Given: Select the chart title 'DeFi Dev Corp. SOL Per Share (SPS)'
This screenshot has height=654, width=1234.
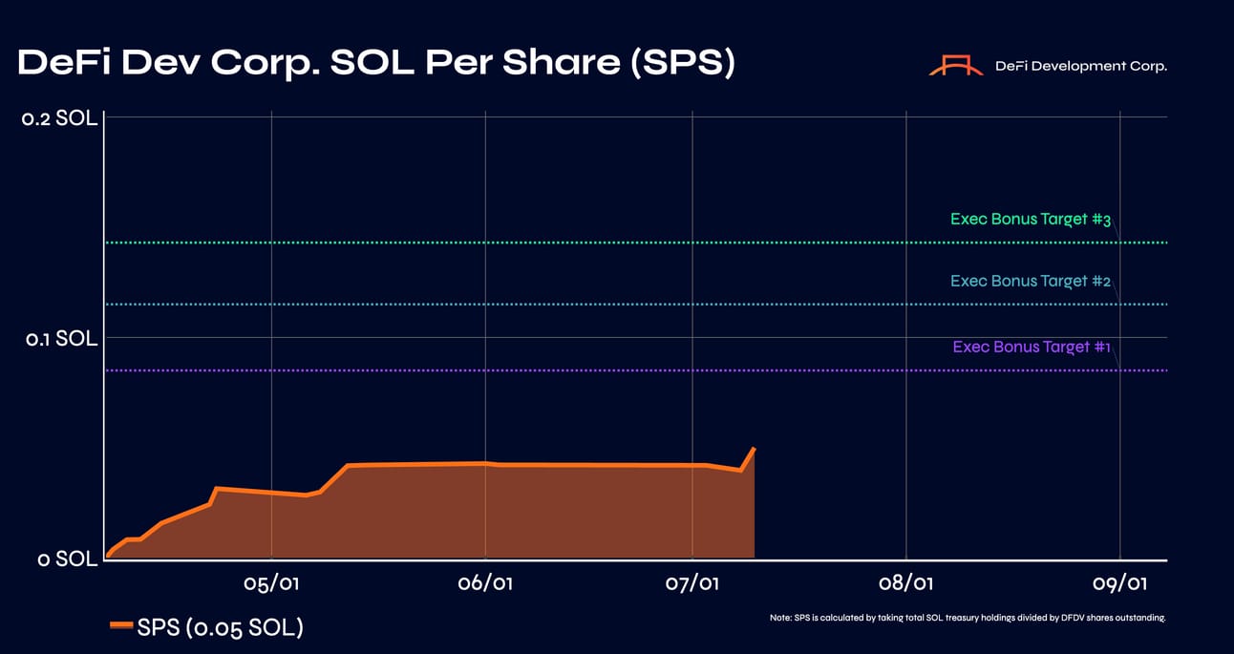Looking at the screenshot, I should [x=376, y=64].
